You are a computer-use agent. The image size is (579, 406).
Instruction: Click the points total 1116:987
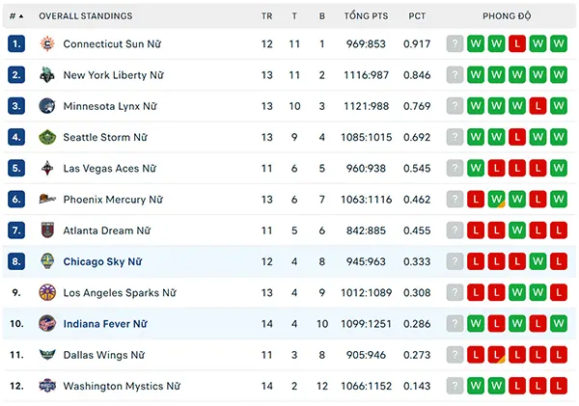[366, 75]
